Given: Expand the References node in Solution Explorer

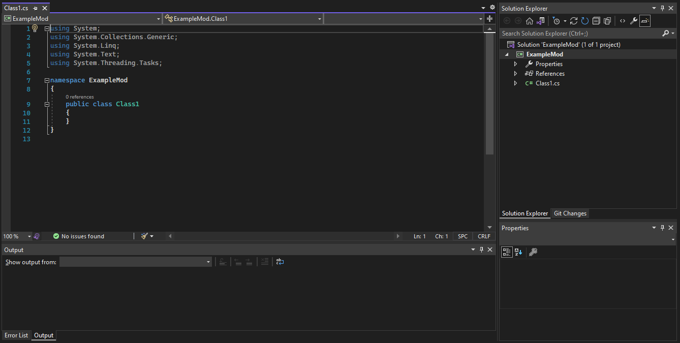Looking at the screenshot, I should point(515,74).
